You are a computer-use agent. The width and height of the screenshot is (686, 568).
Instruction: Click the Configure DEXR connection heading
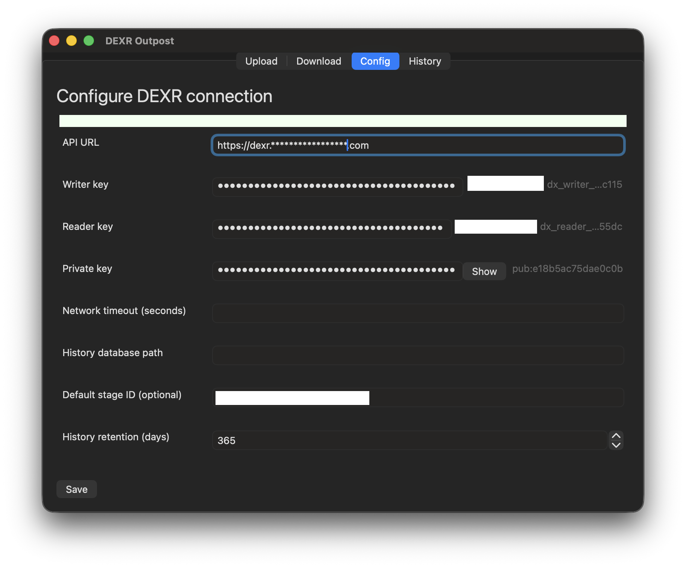(x=164, y=96)
